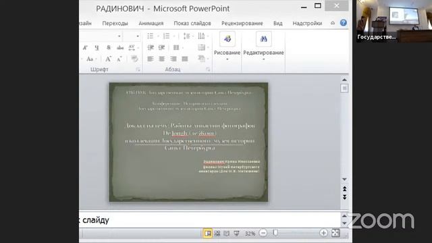Go to next slide double arrow
Screen dimensions: 432x243
click(344, 197)
